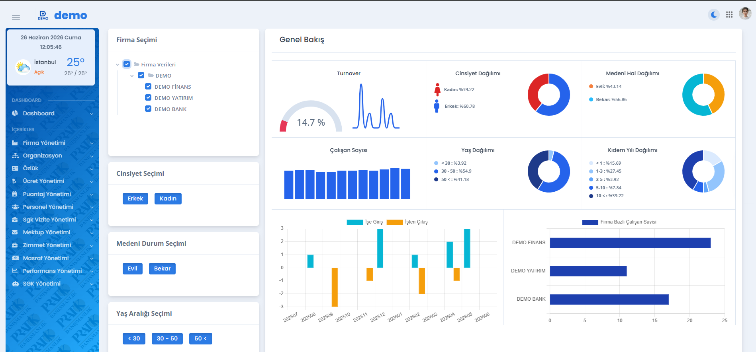
Task: Click the Performans Yönetimi chart icon
Action: (15, 271)
